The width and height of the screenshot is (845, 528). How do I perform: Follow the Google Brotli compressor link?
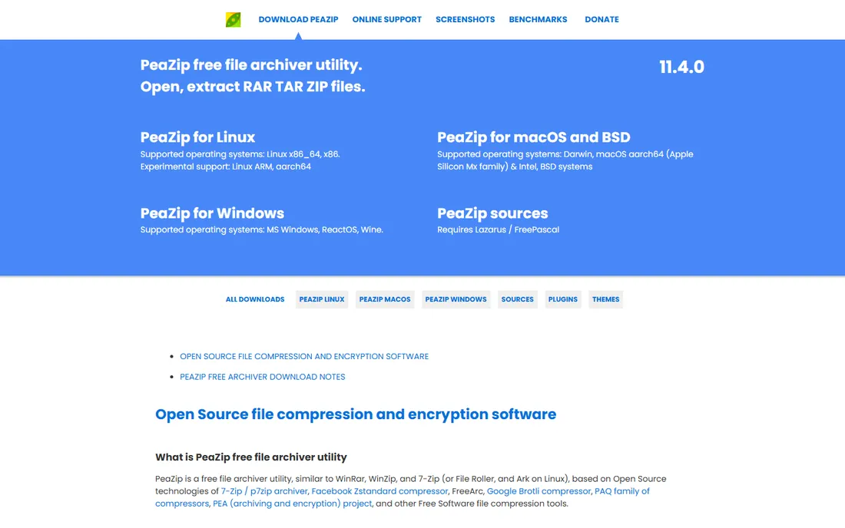538,491
